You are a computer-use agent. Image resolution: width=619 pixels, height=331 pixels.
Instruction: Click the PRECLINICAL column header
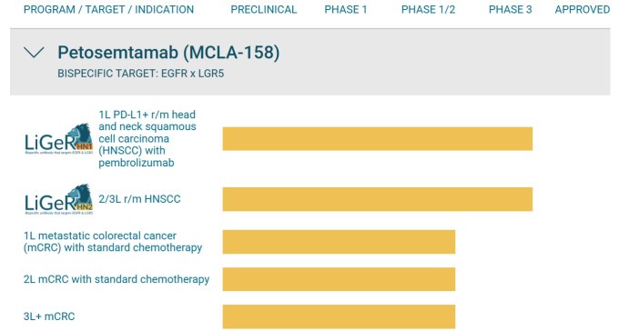pos(264,9)
